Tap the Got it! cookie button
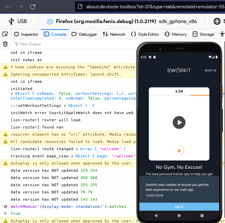Viewport: 225px width, 223px height. click(179, 207)
